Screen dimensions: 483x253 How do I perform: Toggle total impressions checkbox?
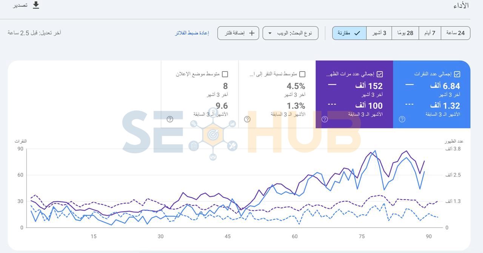point(380,74)
